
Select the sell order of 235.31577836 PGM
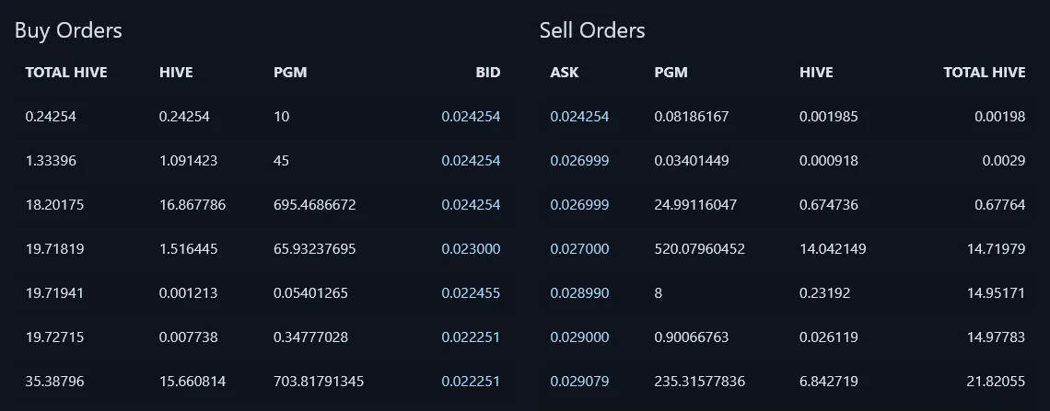(x=787, y=382)
